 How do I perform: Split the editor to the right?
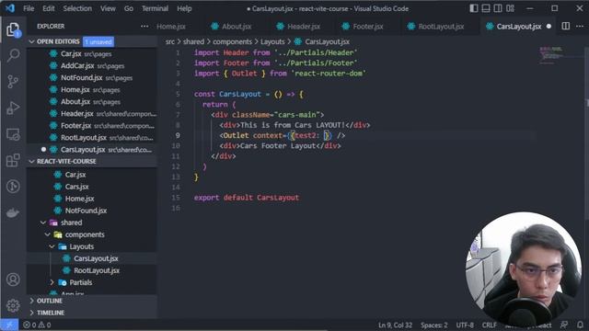(565, 26)
